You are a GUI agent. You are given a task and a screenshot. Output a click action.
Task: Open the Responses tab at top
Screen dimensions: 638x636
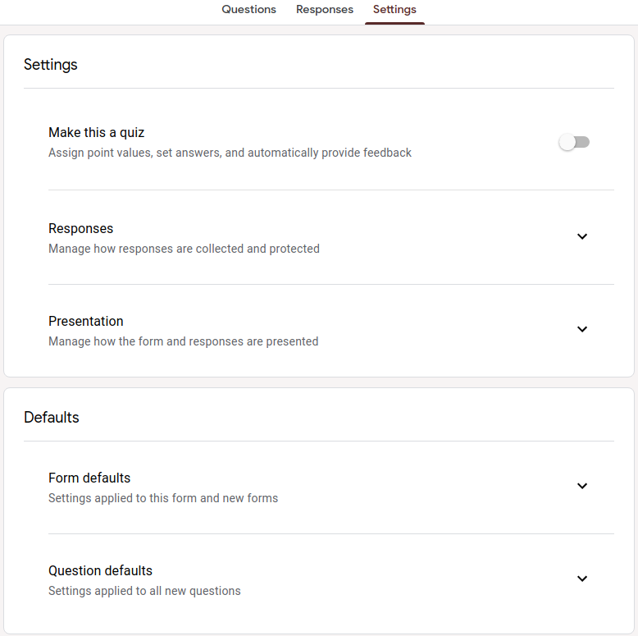pyautogui.click(x=325, y=10)
